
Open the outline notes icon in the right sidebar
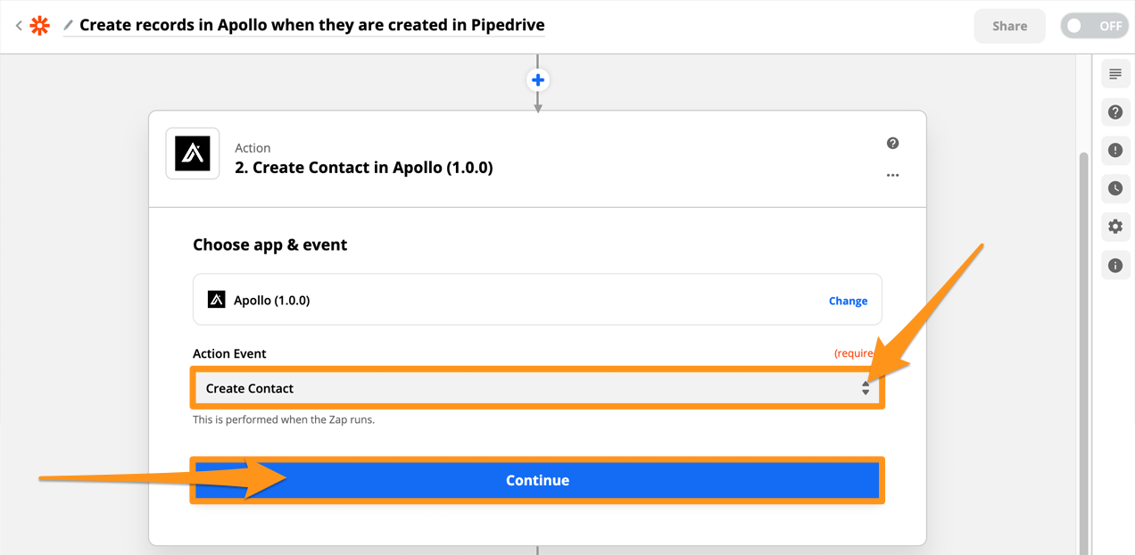[x=1115, y=74]
